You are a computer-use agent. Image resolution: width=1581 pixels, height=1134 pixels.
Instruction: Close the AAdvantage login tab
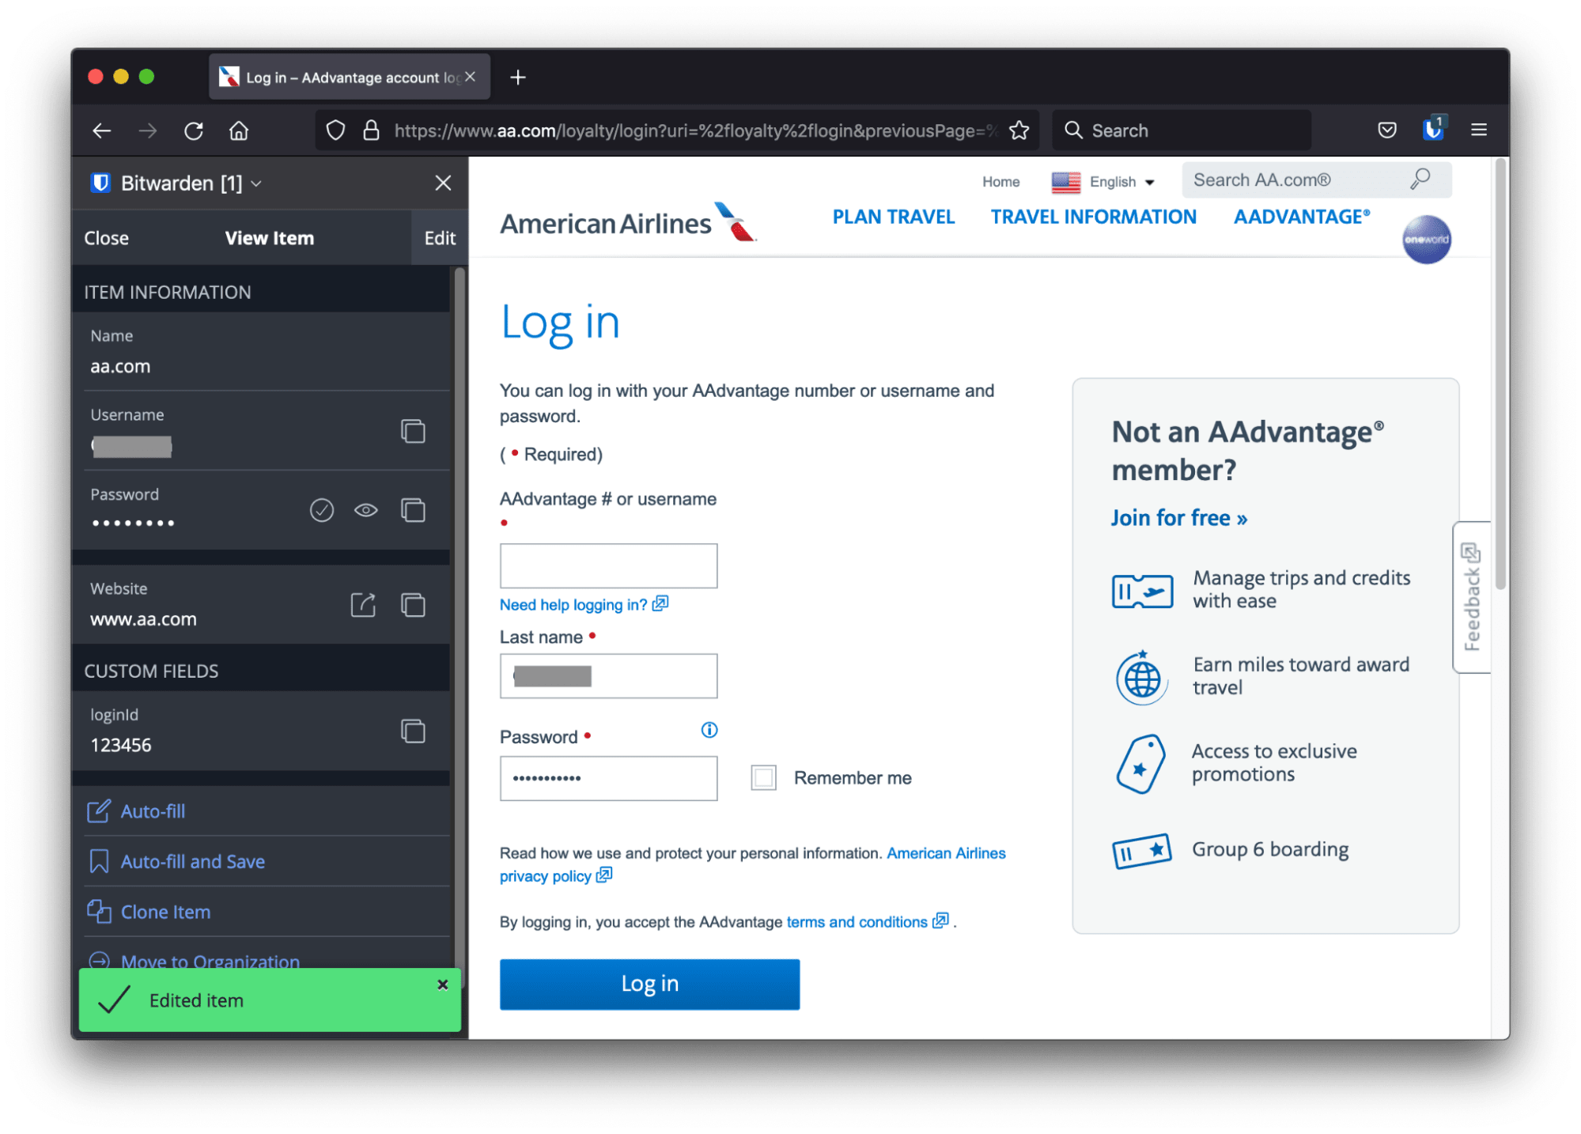tap(471, 77)
